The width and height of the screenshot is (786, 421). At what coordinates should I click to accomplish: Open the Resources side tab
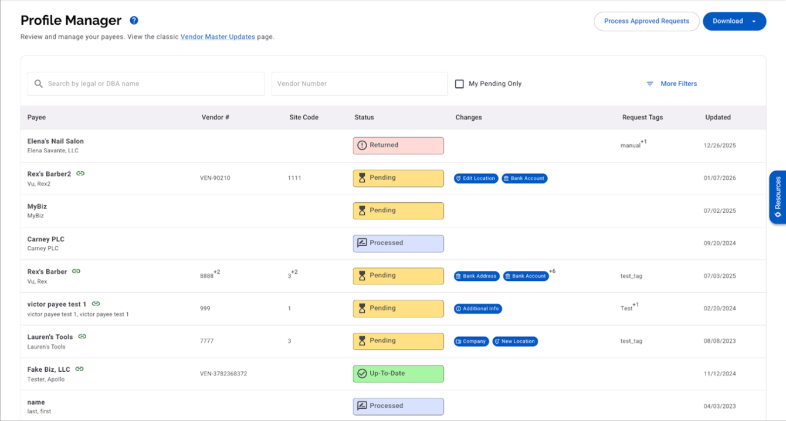(777, 197)
